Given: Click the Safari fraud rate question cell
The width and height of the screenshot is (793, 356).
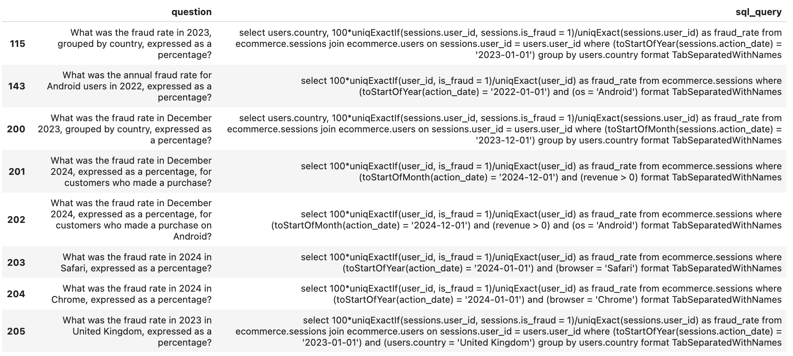Looking at the screenshot, I should 137,263.
